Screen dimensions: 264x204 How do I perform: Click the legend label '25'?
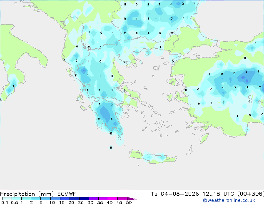click(x=81, y=202)
